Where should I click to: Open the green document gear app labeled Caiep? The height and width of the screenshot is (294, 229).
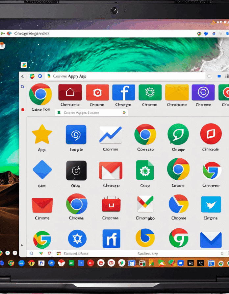(x=145, y=170)
